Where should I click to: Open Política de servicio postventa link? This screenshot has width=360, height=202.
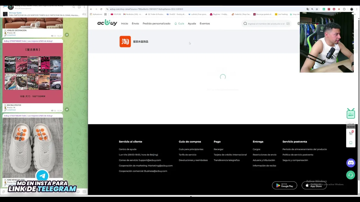point(298,155)
